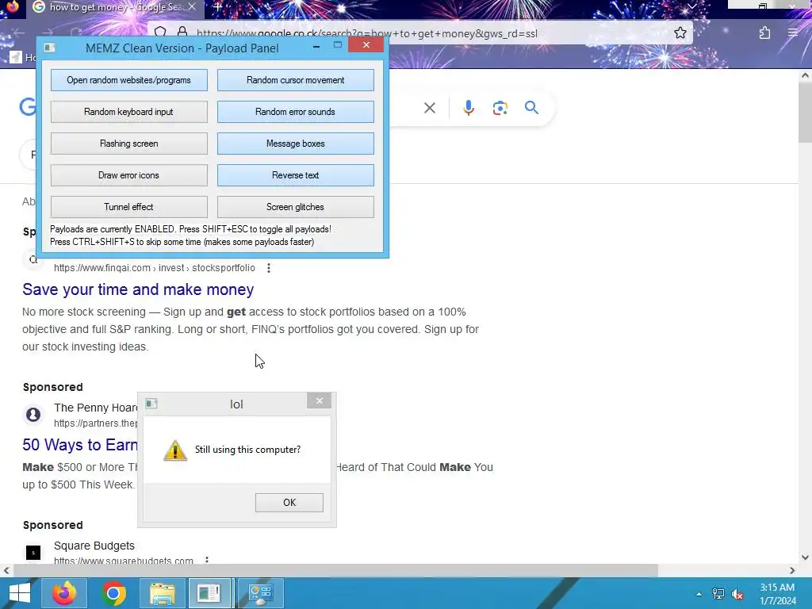Image resolution: width=812 pixels, height=609 pixels.
Task: Start Google voice search microphone
Action: (x=468, y=108)
